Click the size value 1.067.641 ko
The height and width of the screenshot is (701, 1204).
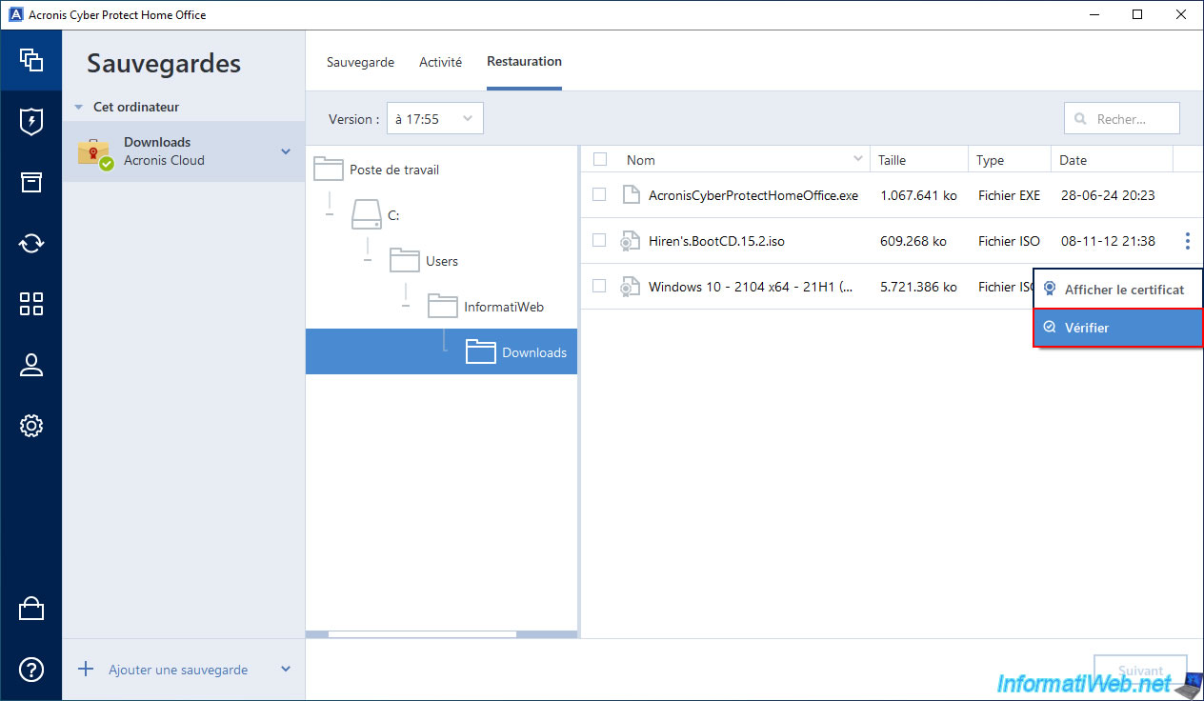point(918,195)
